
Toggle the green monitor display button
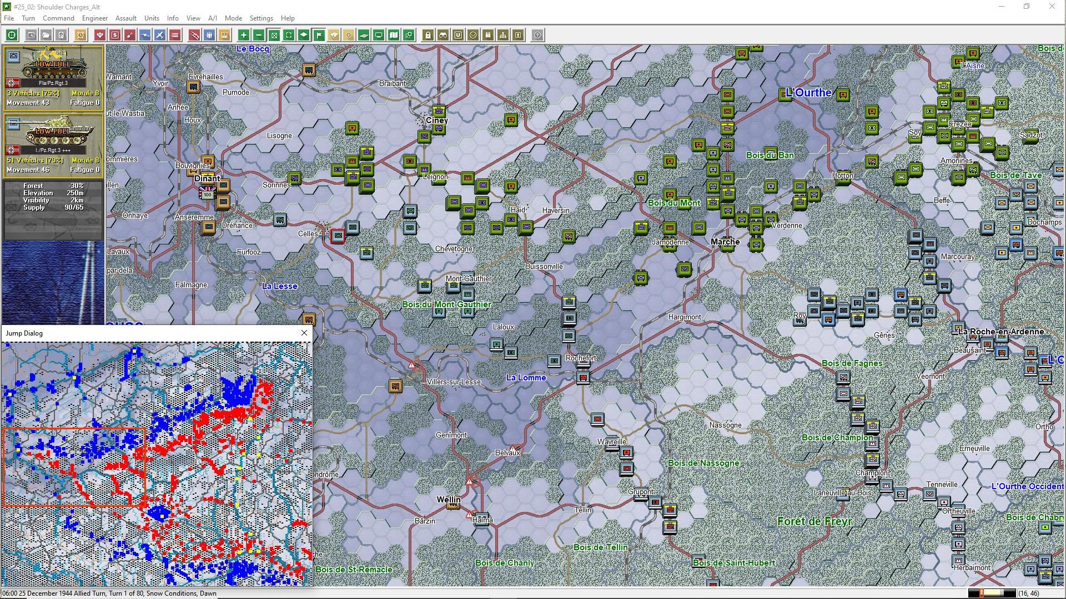coord(379,35)
